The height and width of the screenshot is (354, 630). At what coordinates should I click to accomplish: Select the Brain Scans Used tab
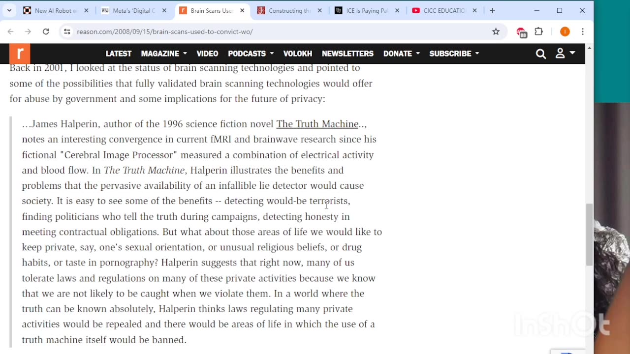(212, 10)
